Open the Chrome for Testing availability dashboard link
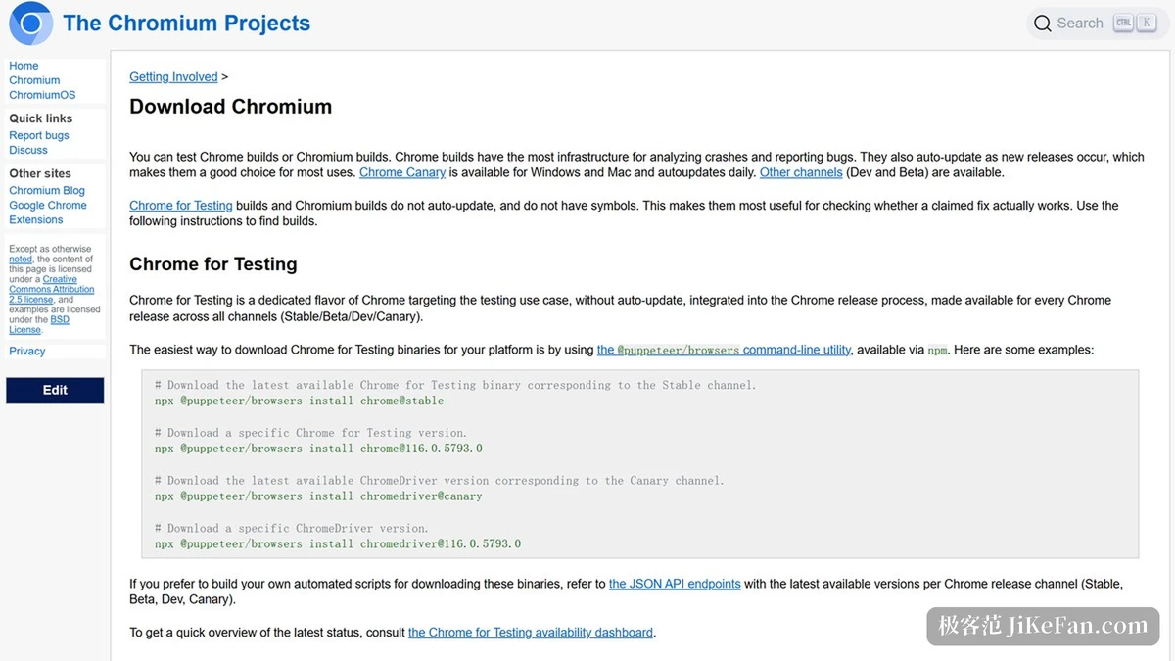The height and width of the screenshot is (661, 1175). 531,633
